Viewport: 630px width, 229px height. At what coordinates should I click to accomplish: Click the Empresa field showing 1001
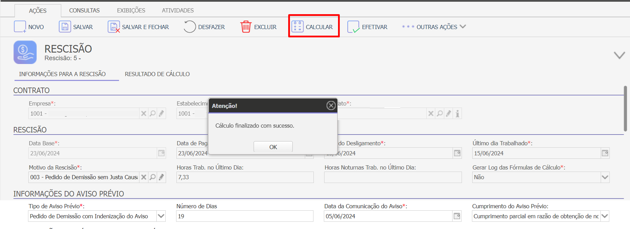[84, 113]
